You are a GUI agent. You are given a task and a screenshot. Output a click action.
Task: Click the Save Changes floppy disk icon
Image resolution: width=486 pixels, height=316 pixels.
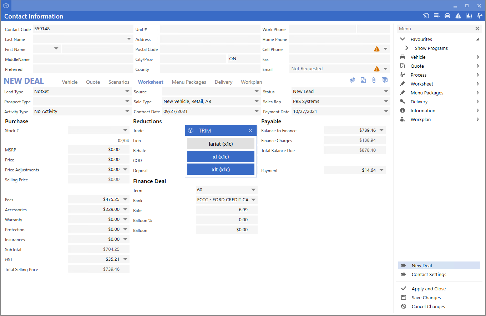coord(404,297)
